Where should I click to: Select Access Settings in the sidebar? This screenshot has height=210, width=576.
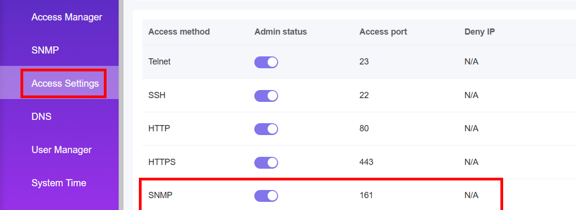pos(65,83)
